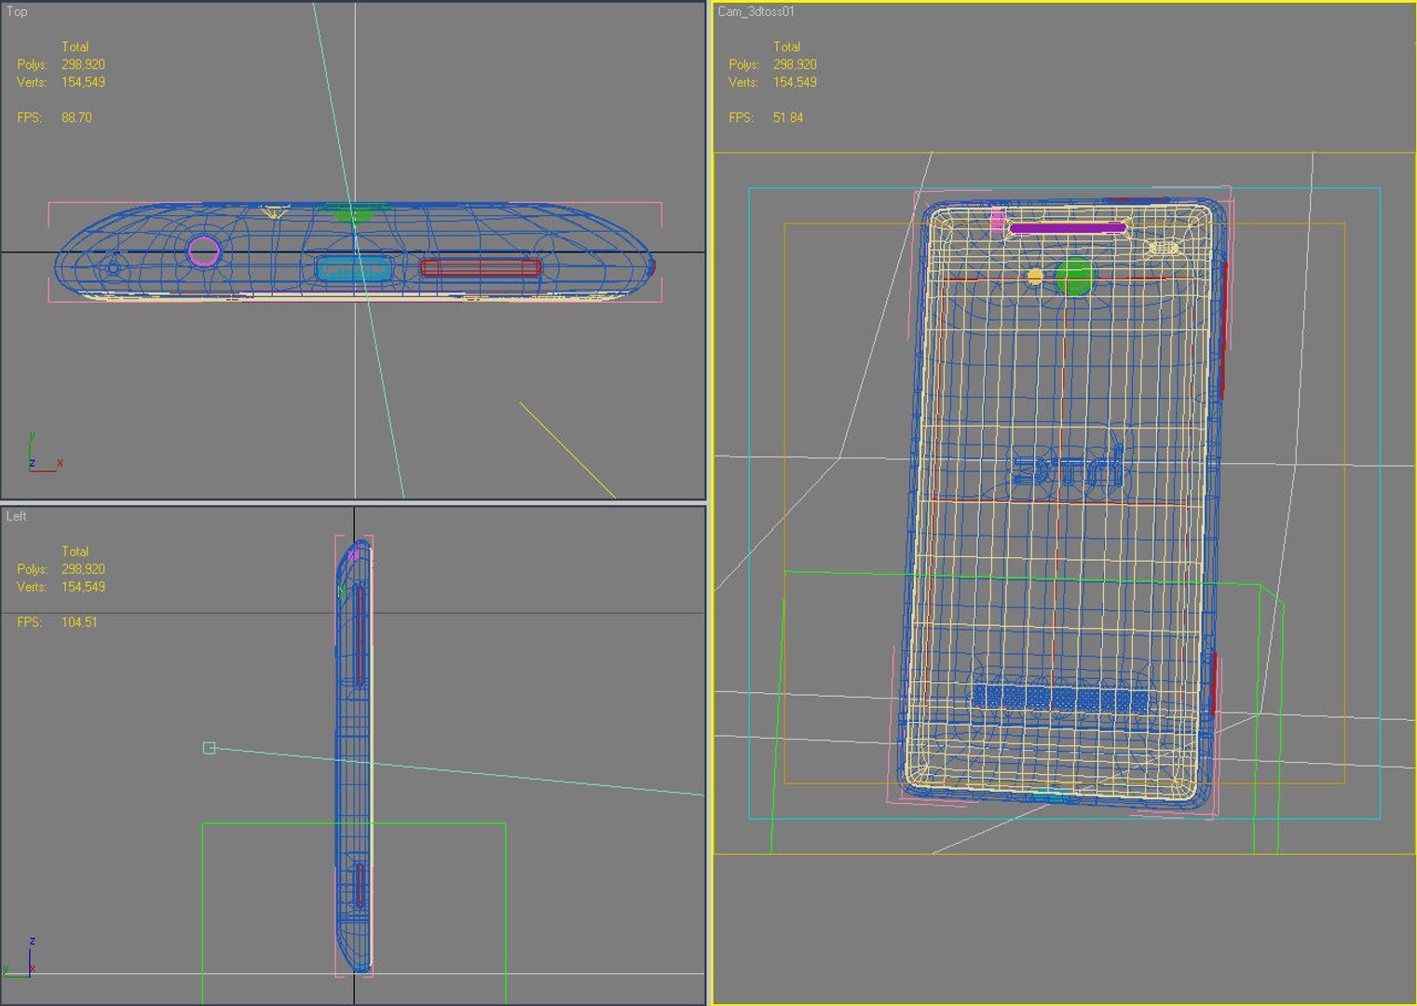Open the Cam_3dtoss01 viewport label menu
The width and height of the screenshot is (1417, 1006).
(x=756, y=11)
